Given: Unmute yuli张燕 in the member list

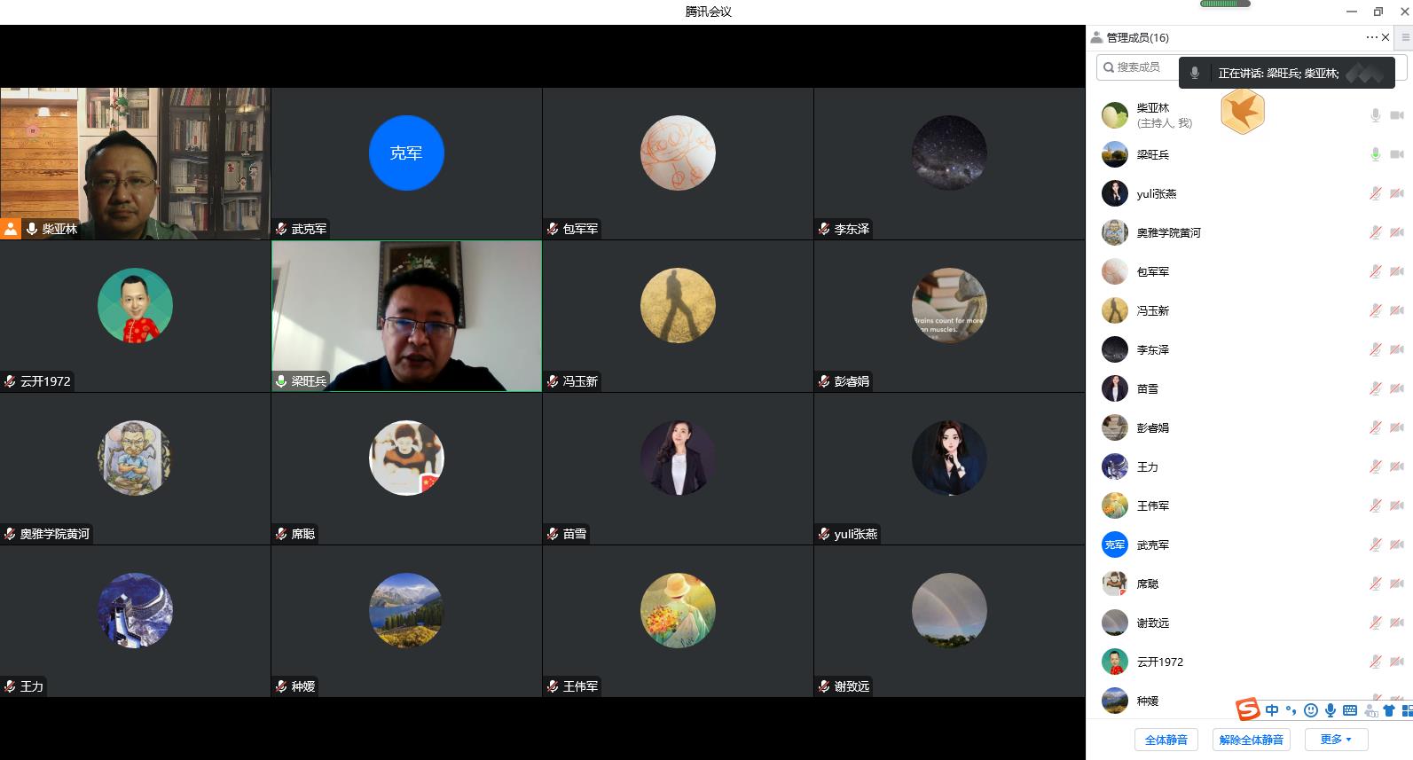Looking at the screenshot, I should [1375, 193].
